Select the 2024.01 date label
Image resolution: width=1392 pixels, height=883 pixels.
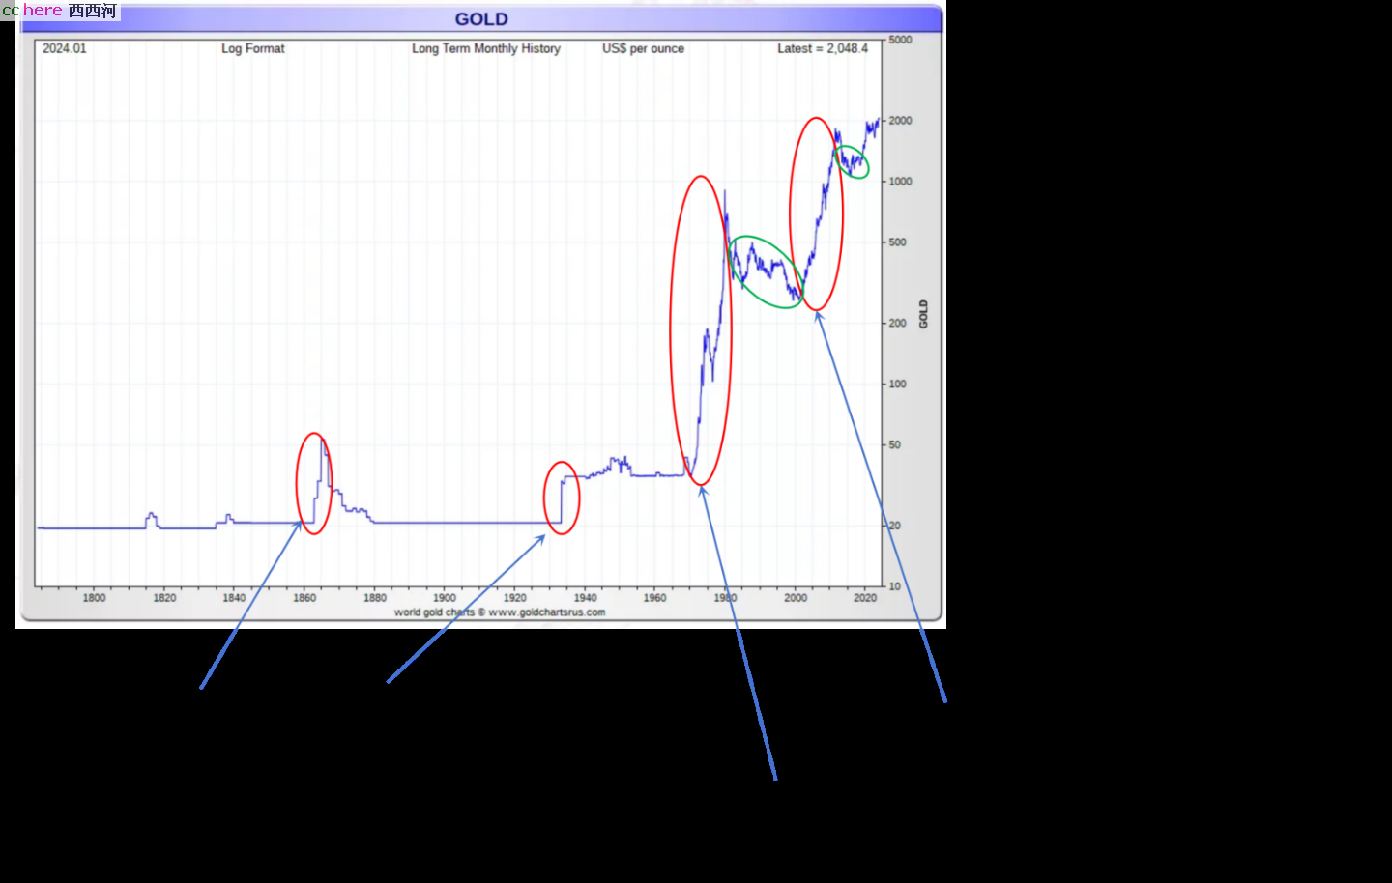pos(65,48)
